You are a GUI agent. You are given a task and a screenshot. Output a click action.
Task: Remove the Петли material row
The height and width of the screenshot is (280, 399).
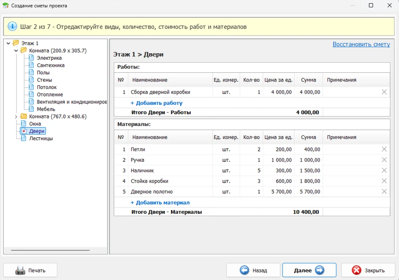[384, 149]
